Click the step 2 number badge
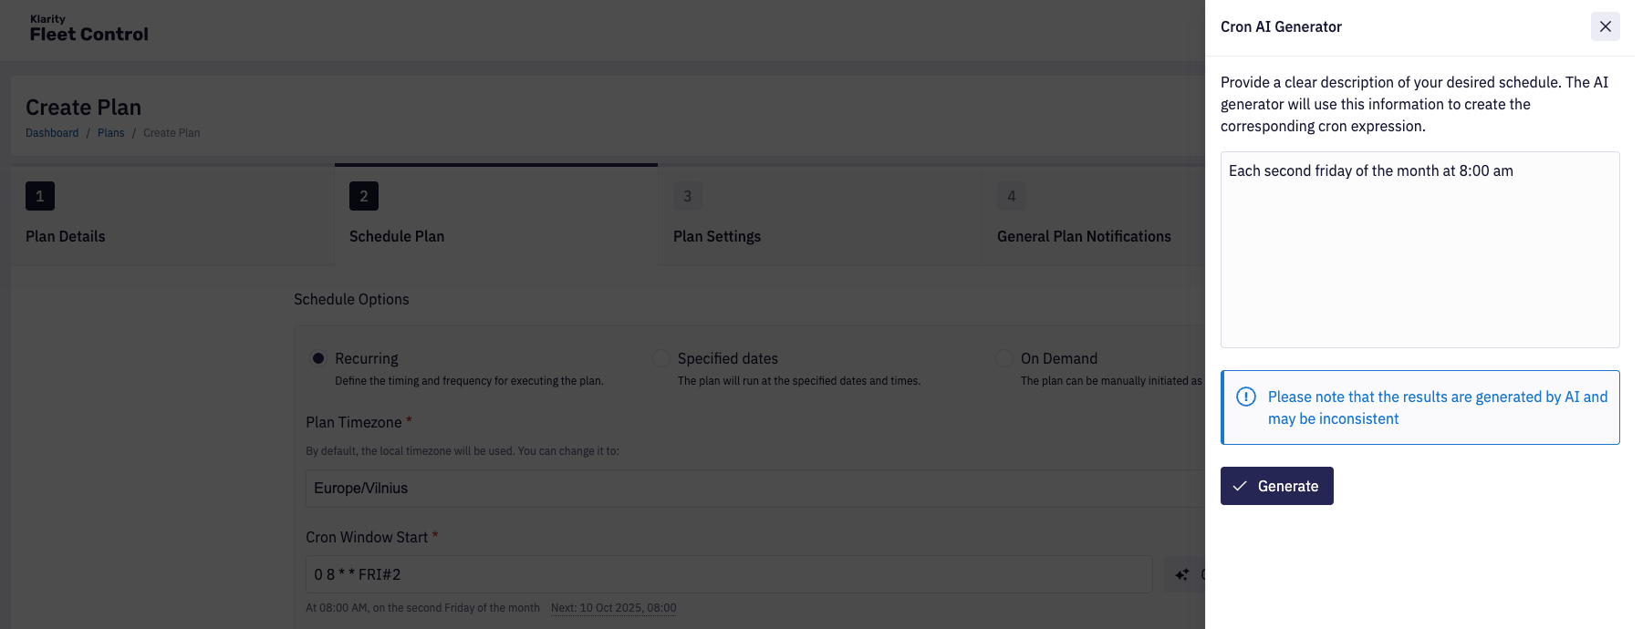Screen dimensions: 1643x629 click(364, 196)
